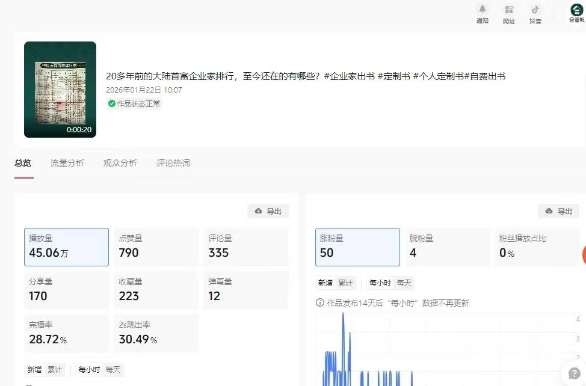586x386 pixels.
Task: Click the orange floating button on right edge
Action: (584, 255)
